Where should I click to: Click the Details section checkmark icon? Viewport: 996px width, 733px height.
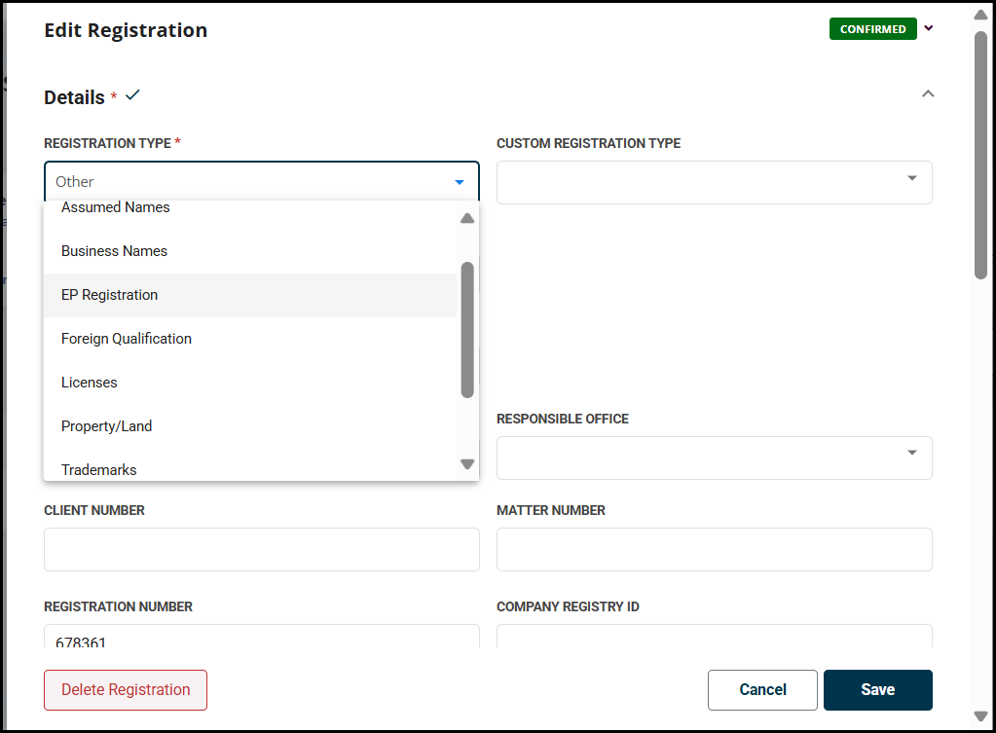132,95
